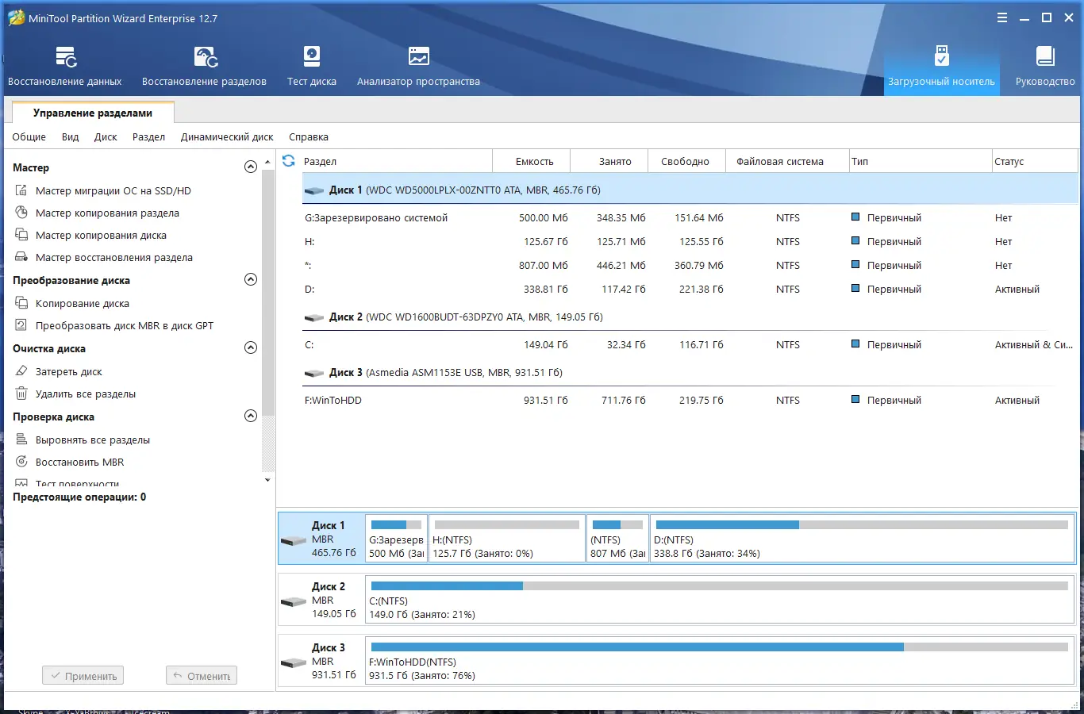Click the refresh icon beside Раздел header
The image size is (1084, 714).
[289, 161]
